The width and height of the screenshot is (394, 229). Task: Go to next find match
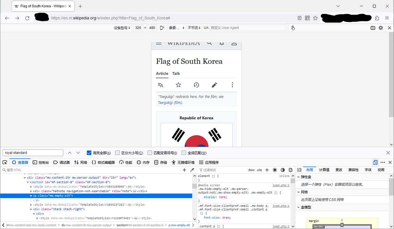click(78, 153)
